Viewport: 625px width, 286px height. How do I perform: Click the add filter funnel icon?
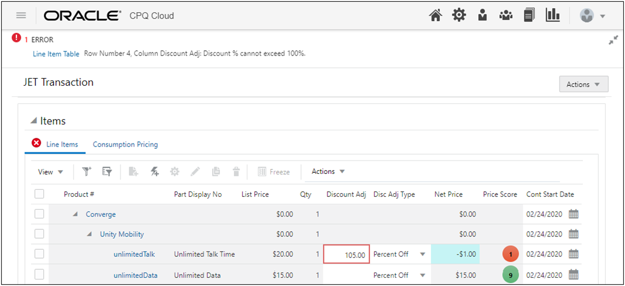point(87,172)
